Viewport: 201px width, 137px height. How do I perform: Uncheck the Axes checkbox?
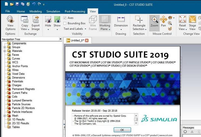click(x=65, y=18)
